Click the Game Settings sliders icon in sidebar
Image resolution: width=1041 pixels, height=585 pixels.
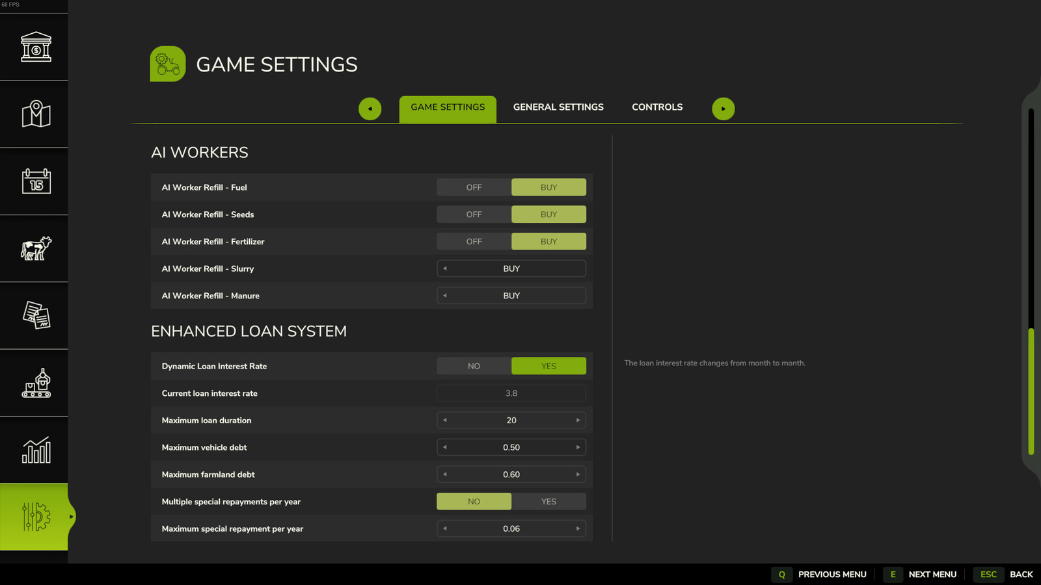click(34, 515)
